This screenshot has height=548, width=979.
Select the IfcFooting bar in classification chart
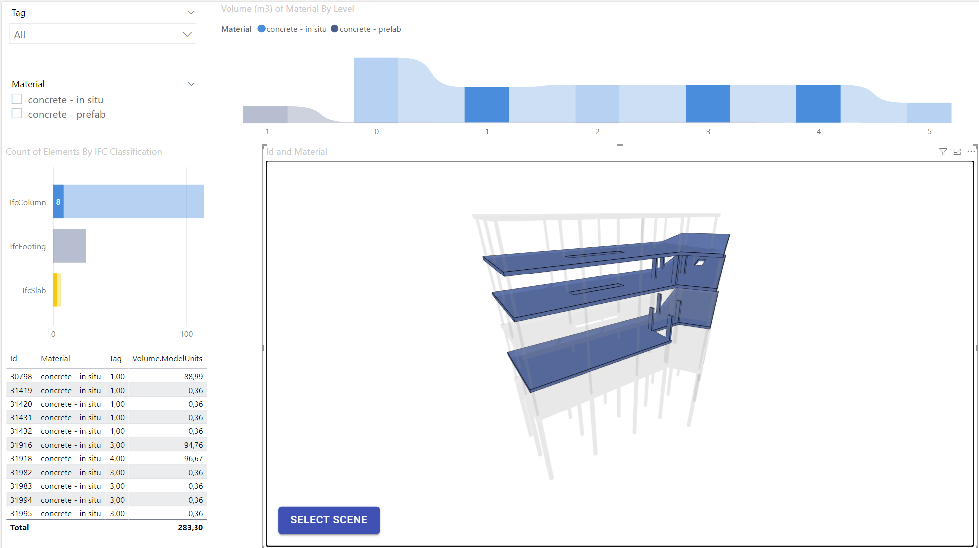(x=69, y=245)
